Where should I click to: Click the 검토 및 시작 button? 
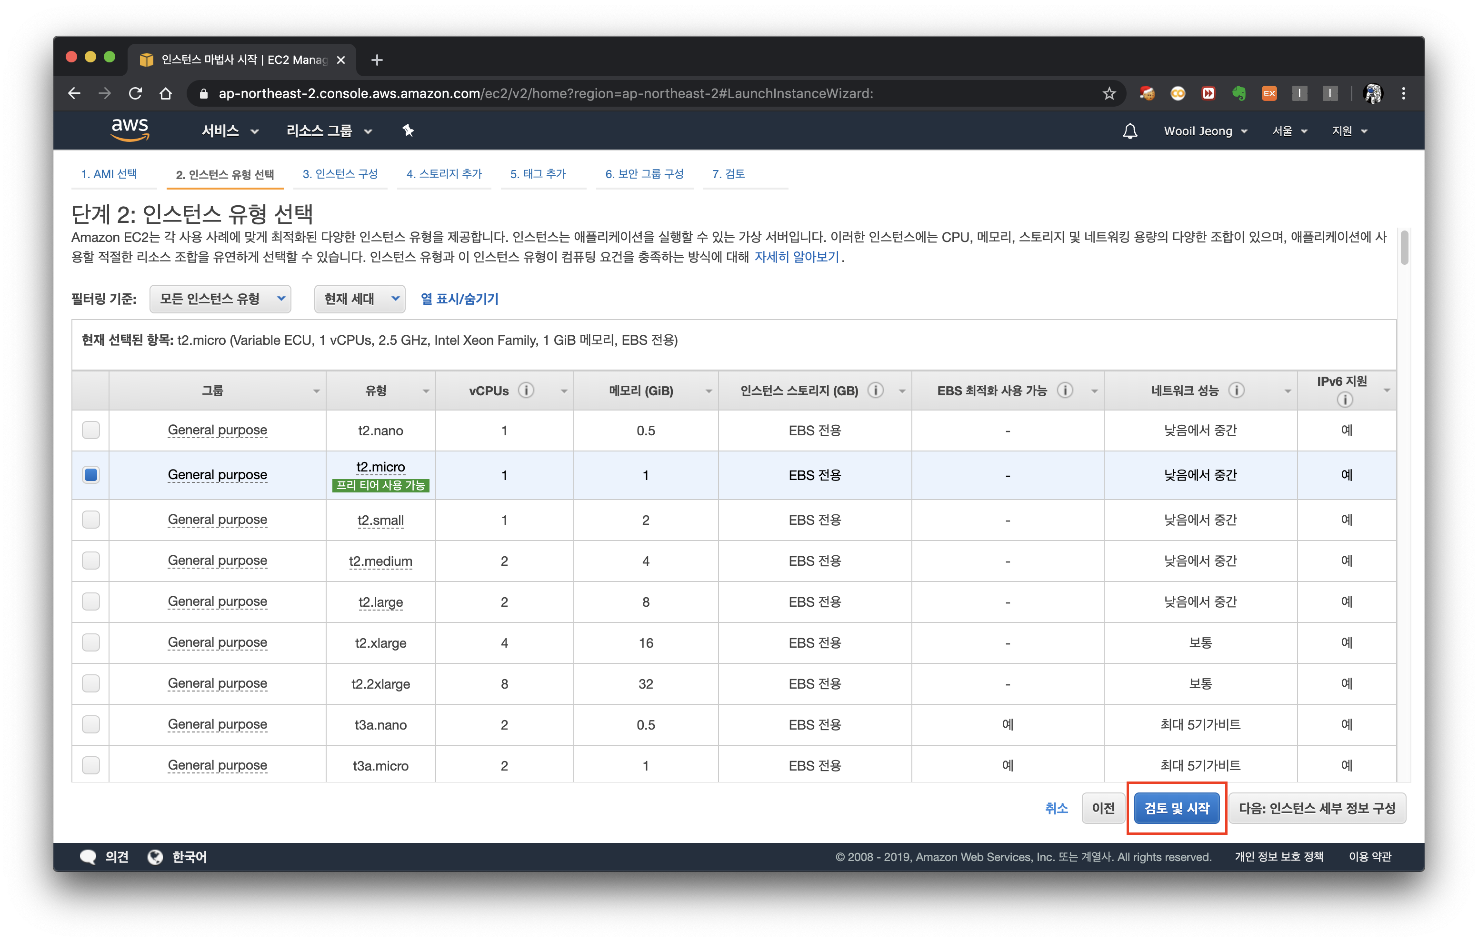point(1176,808)
